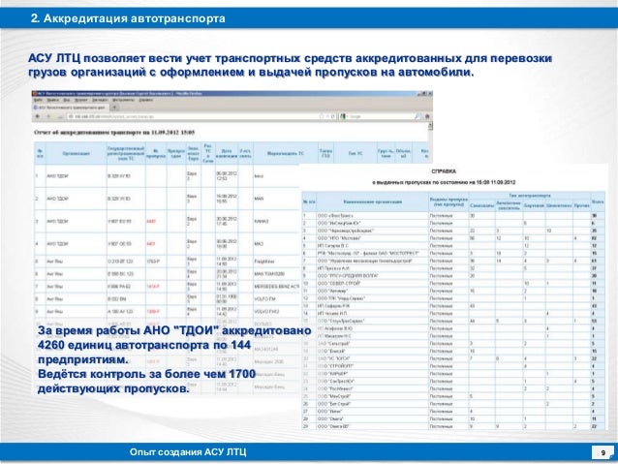Open the Правка menu in Firefox
618x464 pixels.
pos(53,100)
